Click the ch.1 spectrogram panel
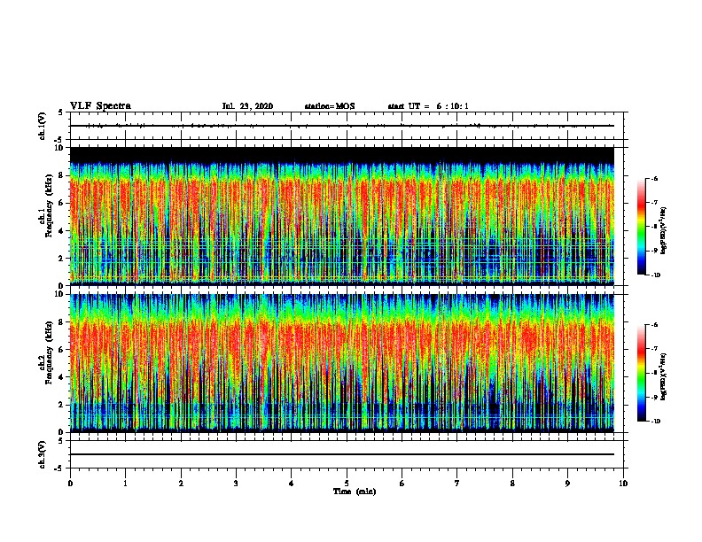 (342, 216)
